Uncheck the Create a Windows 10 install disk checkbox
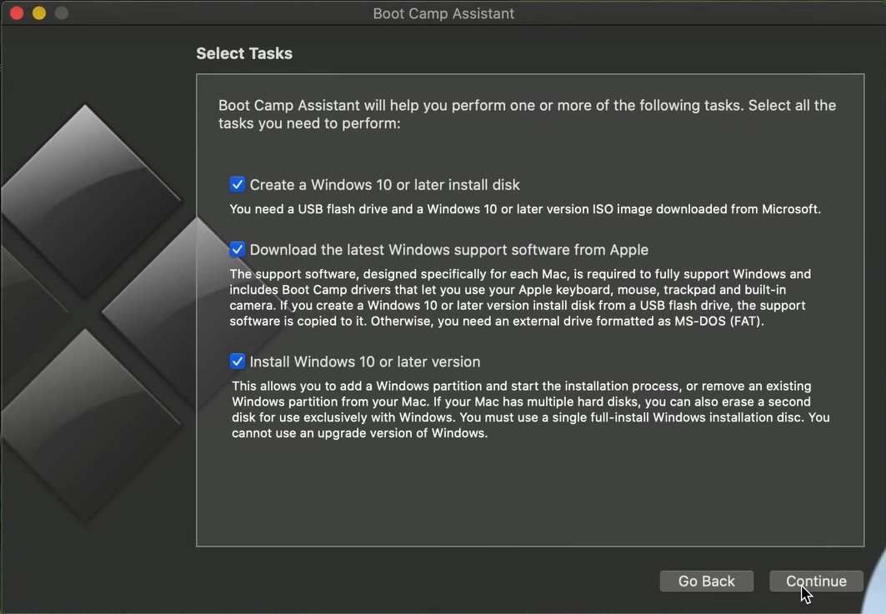This screenshot has height=614, width=886. point(238,185)
